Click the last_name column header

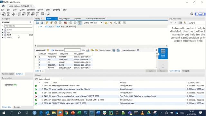tap(64, 54)
